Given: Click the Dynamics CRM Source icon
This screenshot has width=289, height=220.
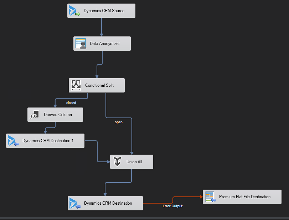Looking at the screenshot, I should point(74,11).
